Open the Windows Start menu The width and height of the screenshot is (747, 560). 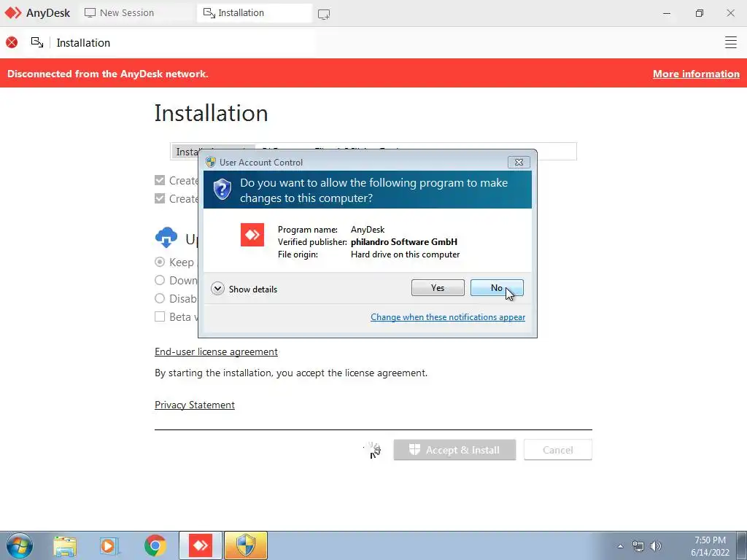pos(20,545)
